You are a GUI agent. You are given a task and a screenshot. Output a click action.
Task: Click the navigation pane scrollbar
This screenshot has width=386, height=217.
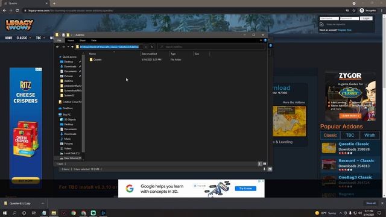tap(83, 103)
